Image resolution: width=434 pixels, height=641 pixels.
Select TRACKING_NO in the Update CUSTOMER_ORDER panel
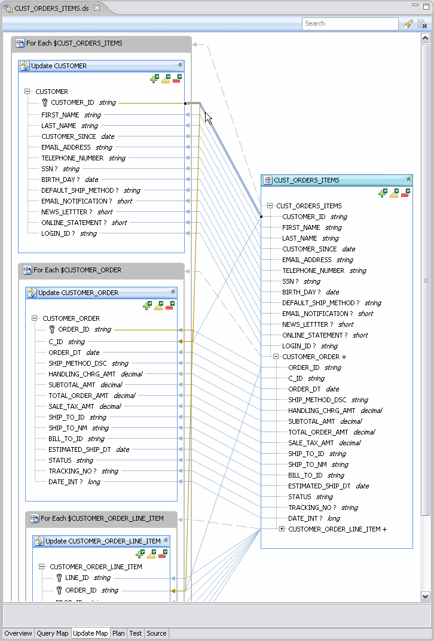click(x=72, y=471)
